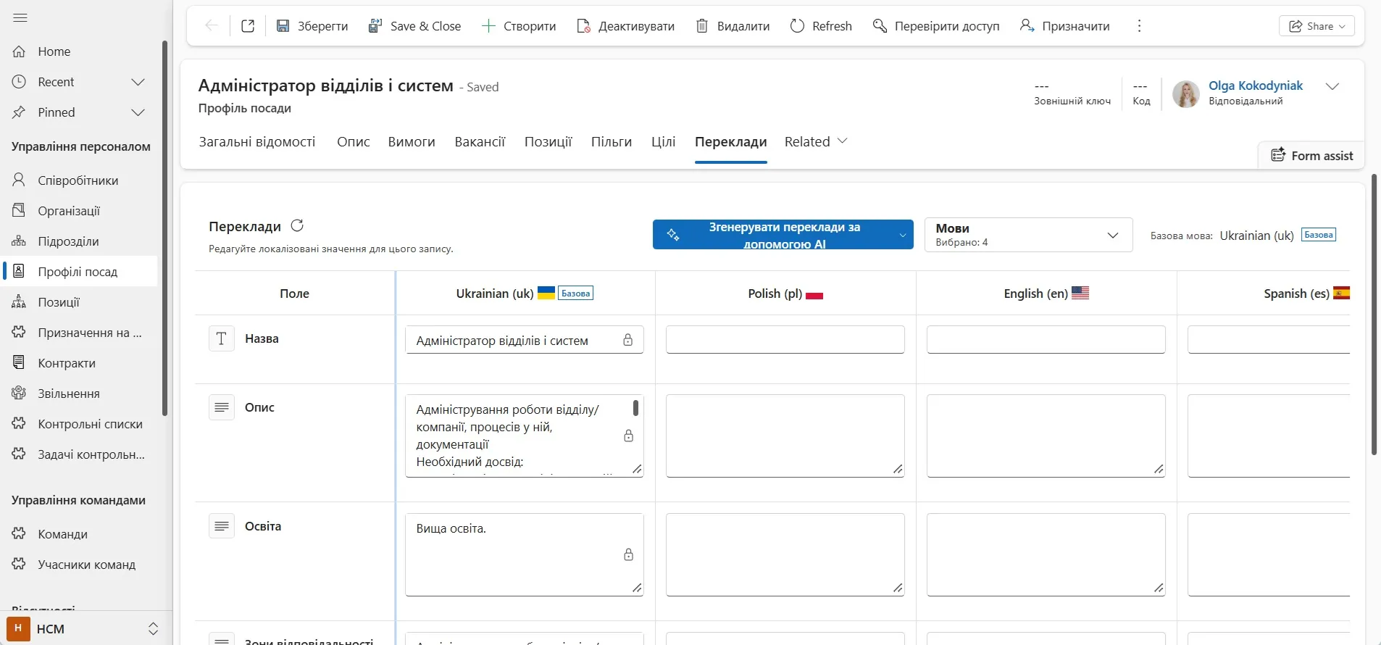Viewport: 1381px width, 645px height.
Task: Click the English Опис translation field
Action: (1046, 436)
